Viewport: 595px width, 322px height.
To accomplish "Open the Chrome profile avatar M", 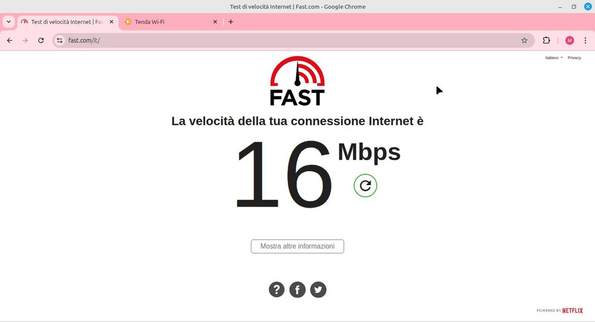I will point(569,40).
